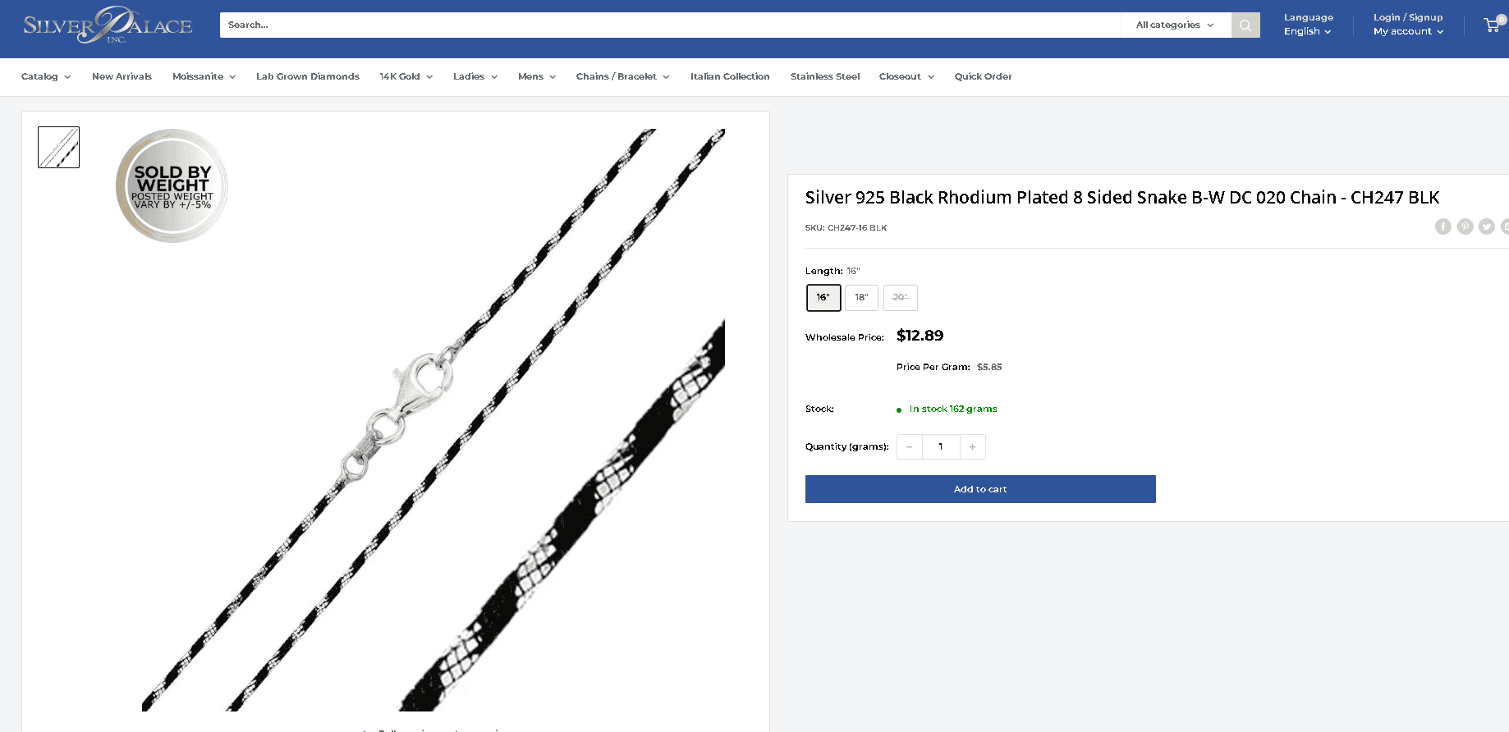Viewport: 1509px width, 732px height.
Task: Open the My account dropdown
Action: (x=1406, y=31)
